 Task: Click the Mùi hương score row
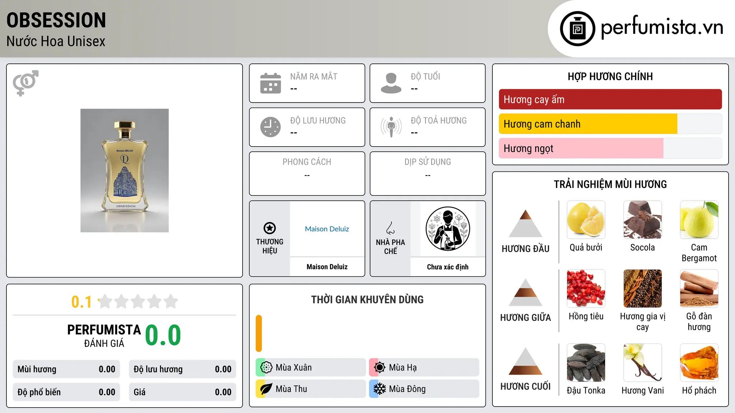66,369
